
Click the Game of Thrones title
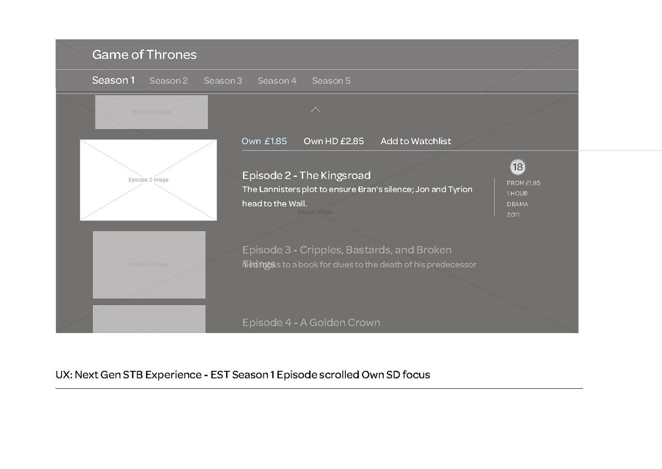pyautogui.click(x=144, y=55)
